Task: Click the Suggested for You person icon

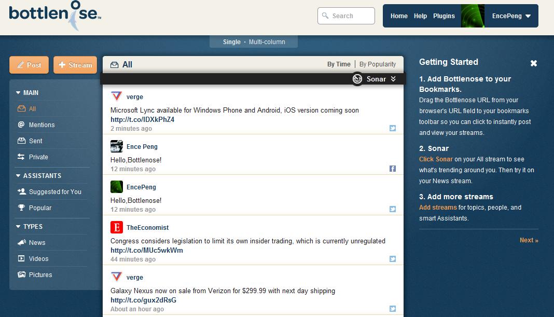Action: coord(22,191)
